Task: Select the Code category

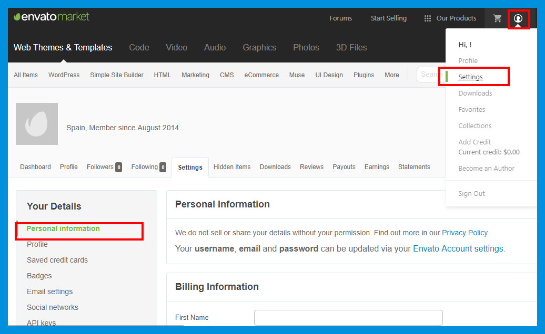Action: pos(139,47)
